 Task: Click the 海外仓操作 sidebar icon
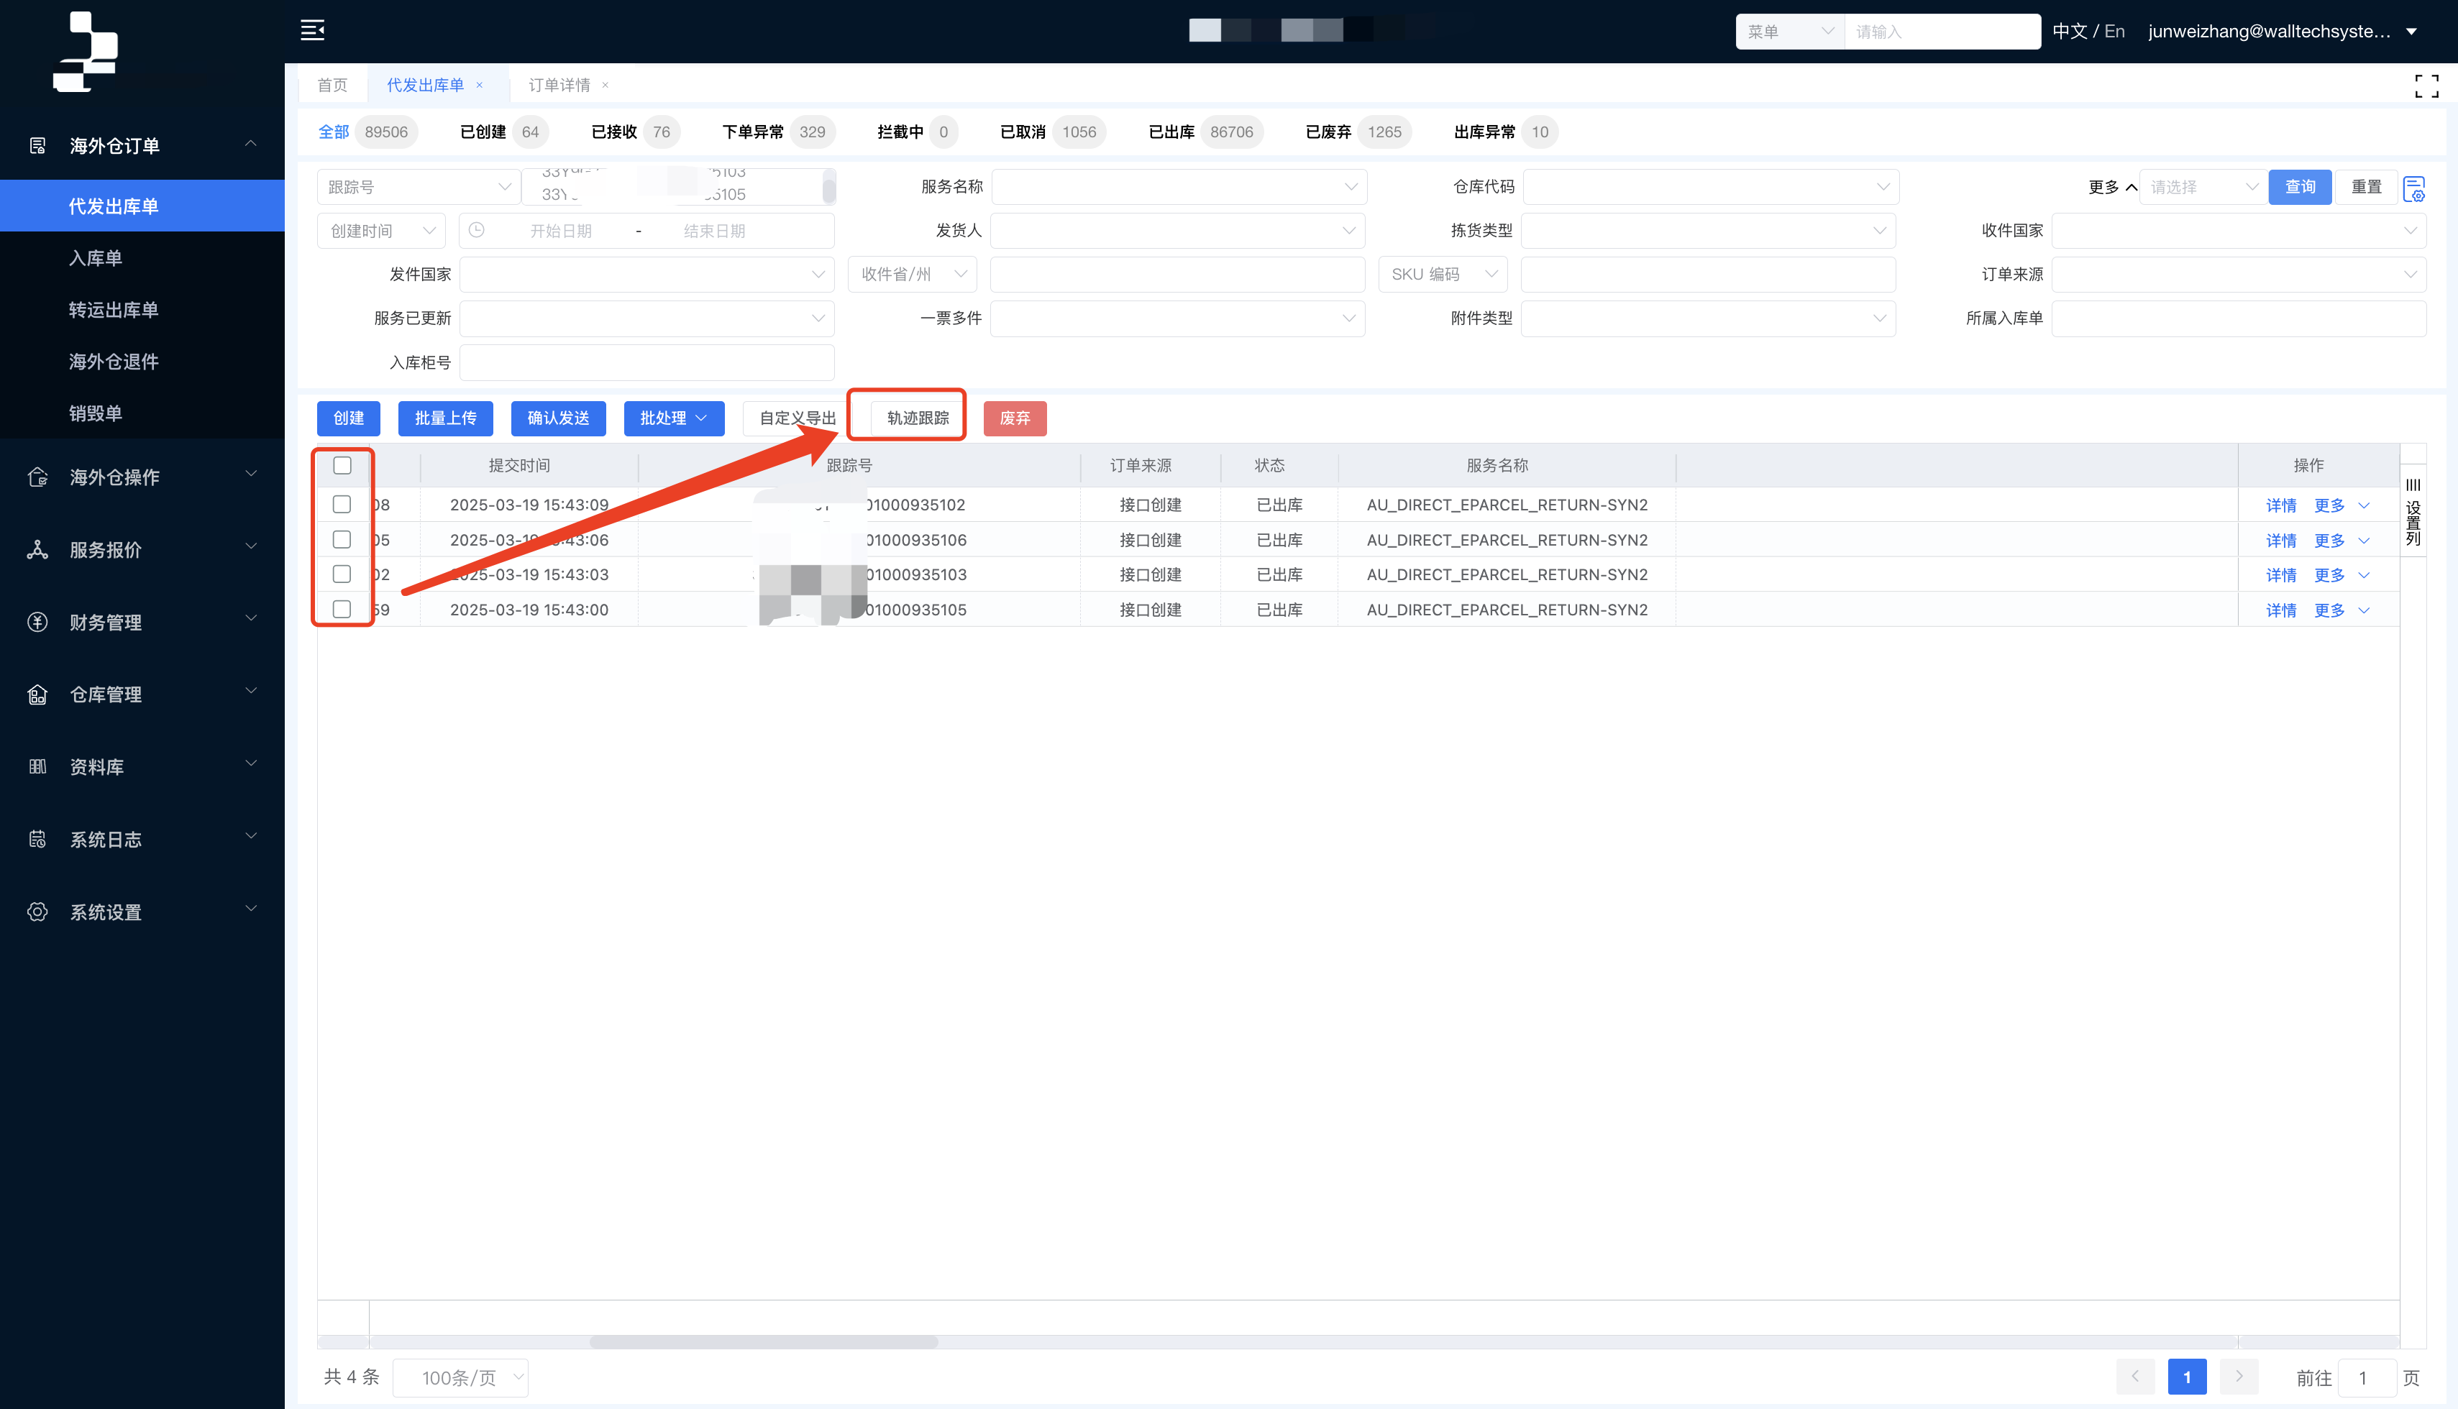coord(38,477)
